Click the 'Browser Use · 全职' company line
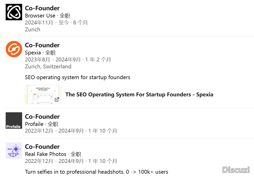Screen dimensions: 254x176 [47, 16]
